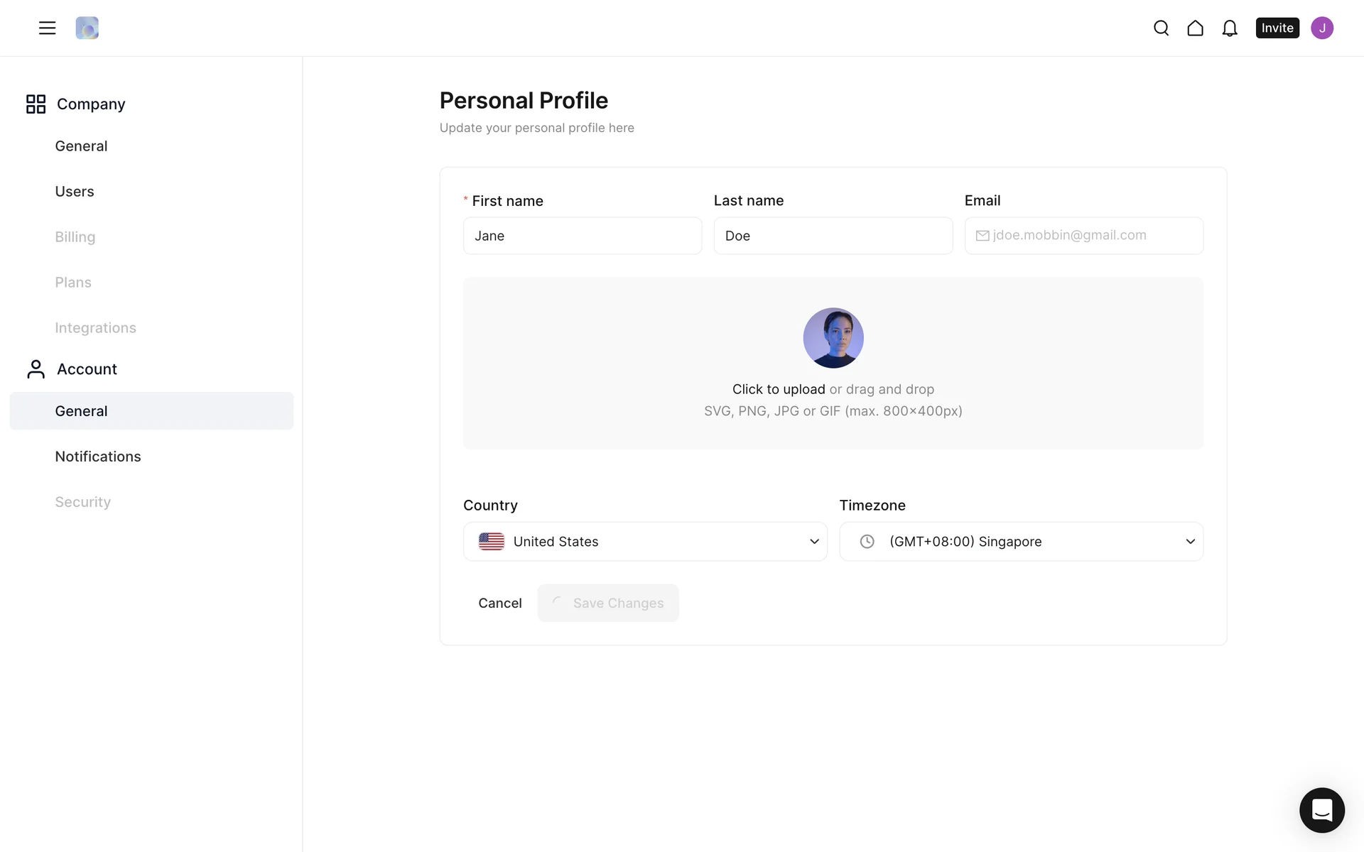Focus the First name field
Screen dimensions: 1364x852
pyautogui.click(x=583, y=236)
